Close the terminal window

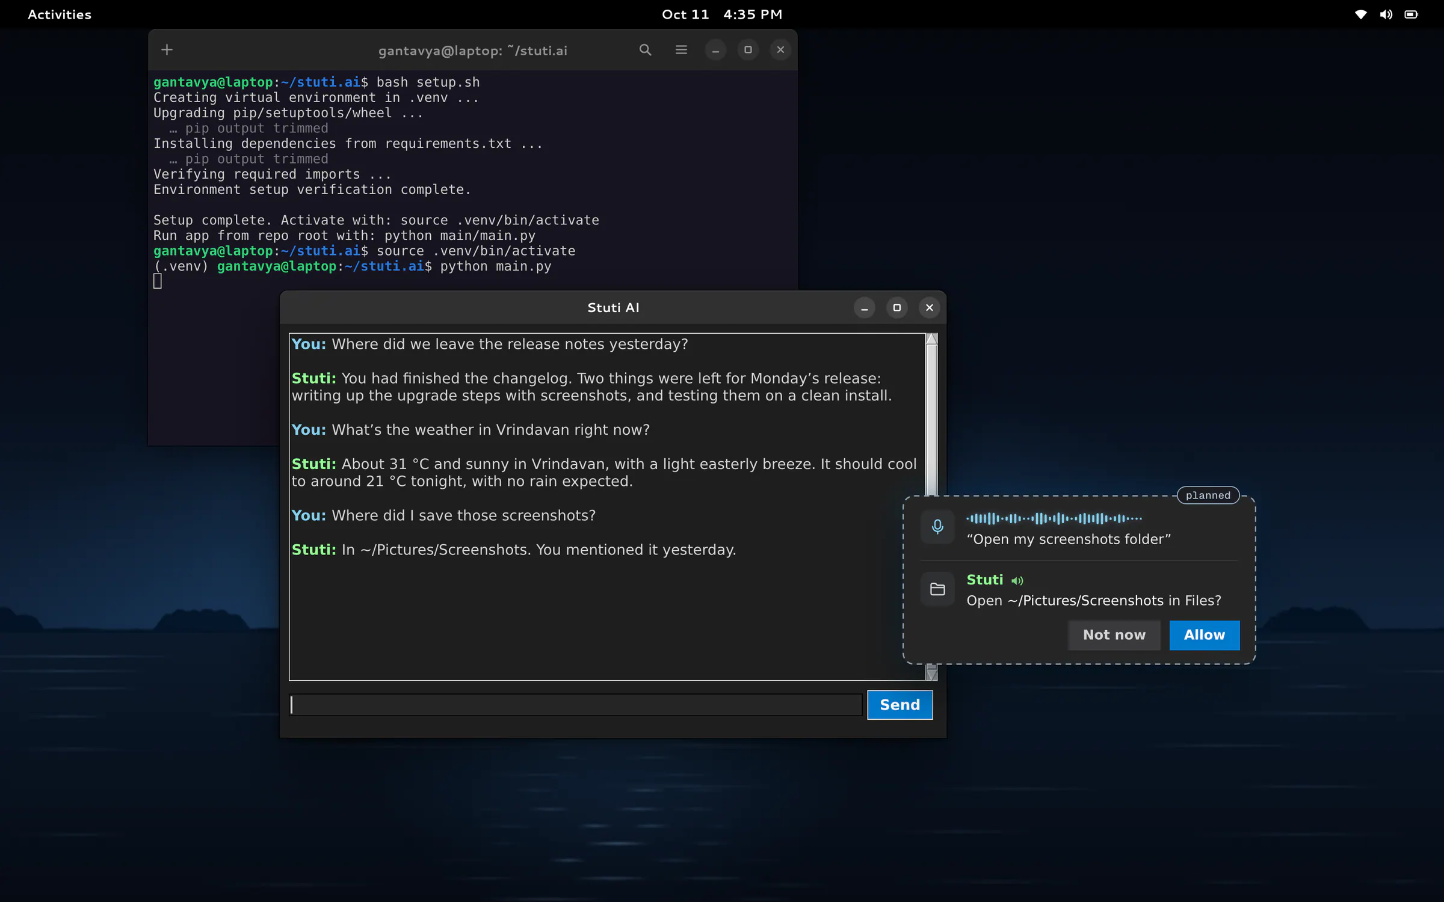(780, 50)
